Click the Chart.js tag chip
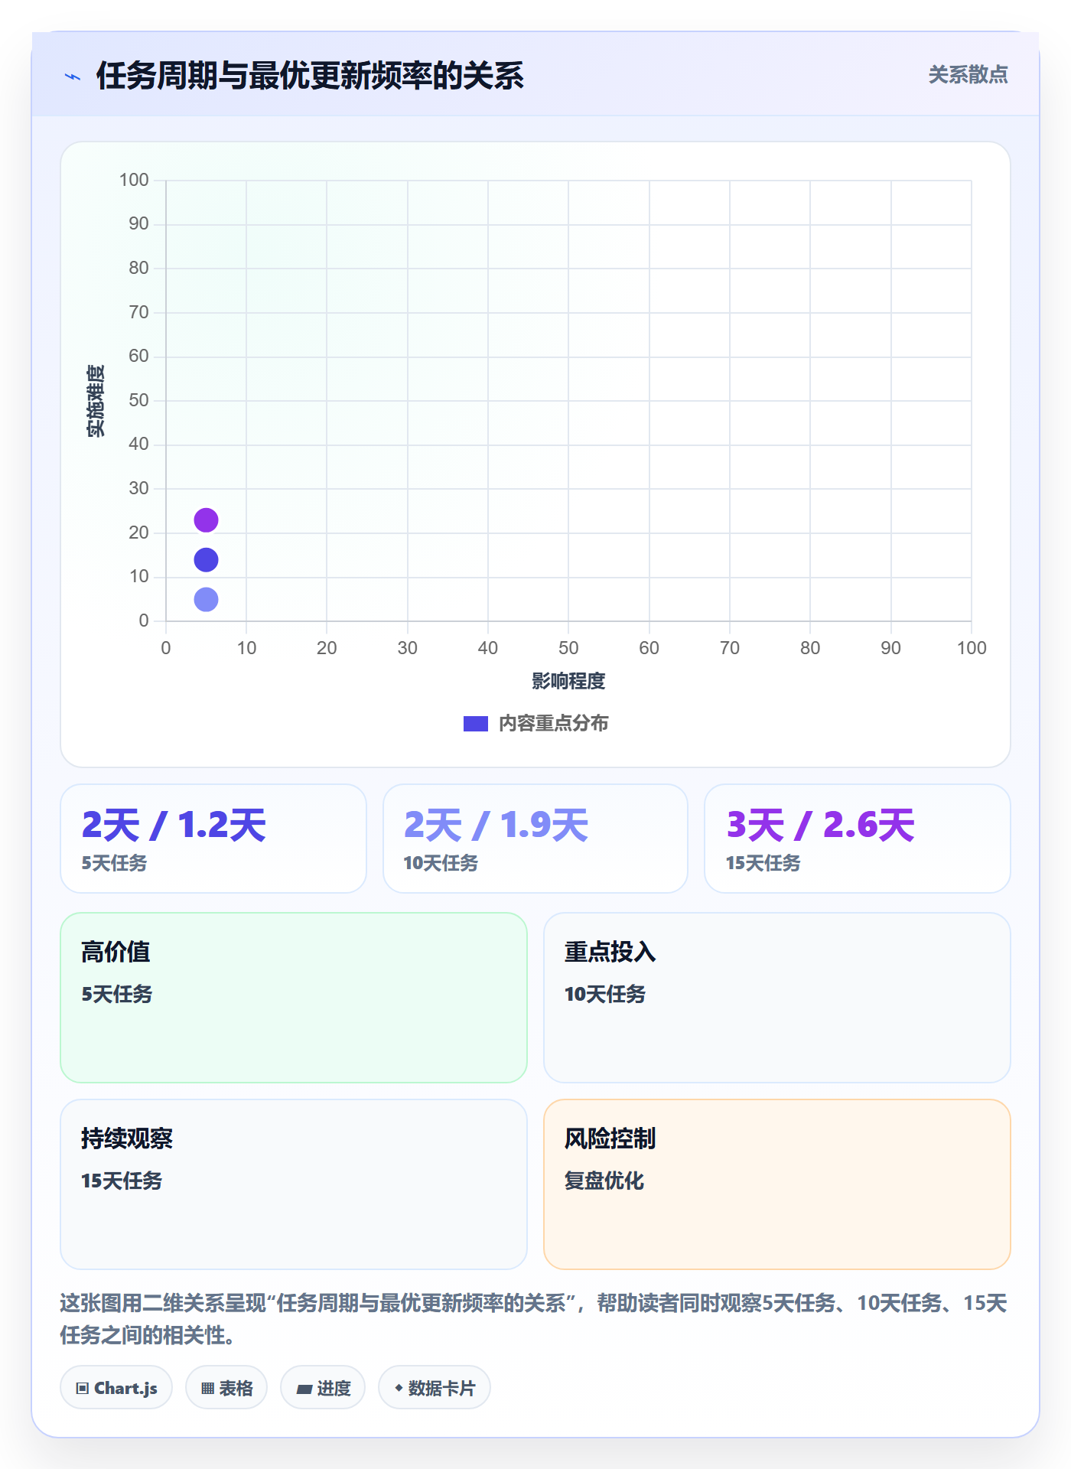Screen dimensions: 1071x1469 point(116,1388)
